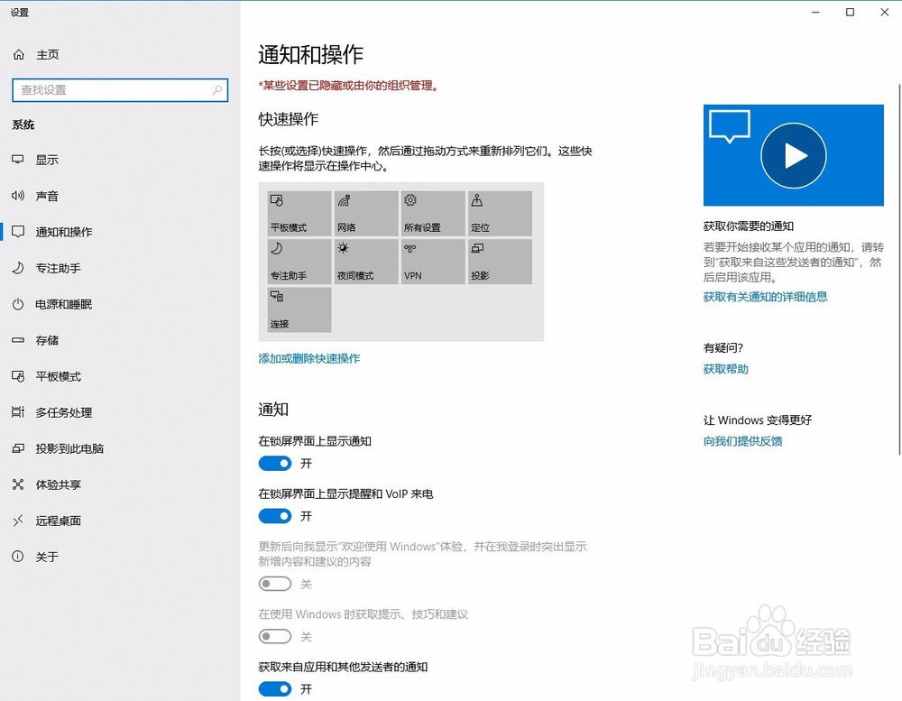The image size is (902, 701).
Task: Toggle 在使用 Windows 时获取提示 switch
Action: [275, 637]
